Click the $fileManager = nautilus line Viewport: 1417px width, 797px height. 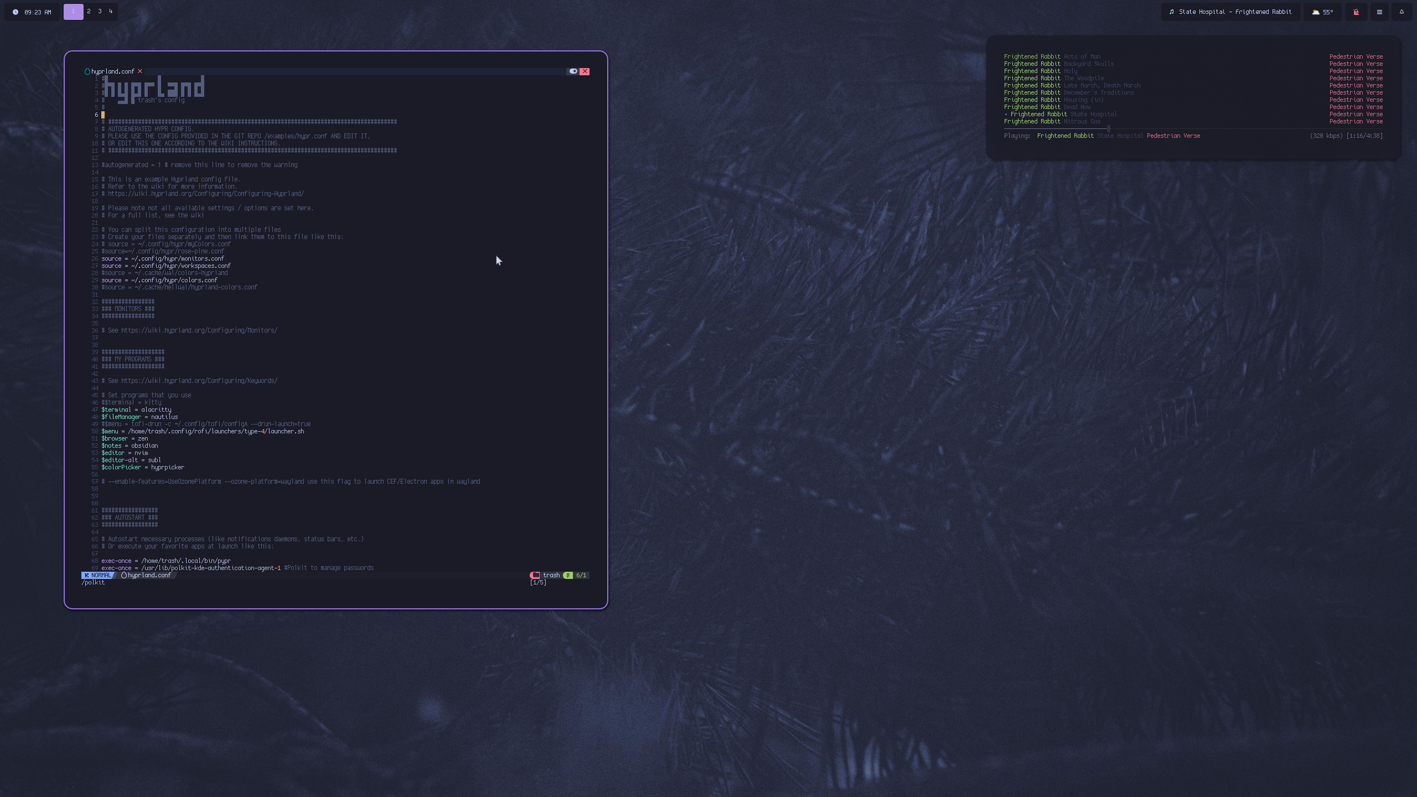coord(139,417)
